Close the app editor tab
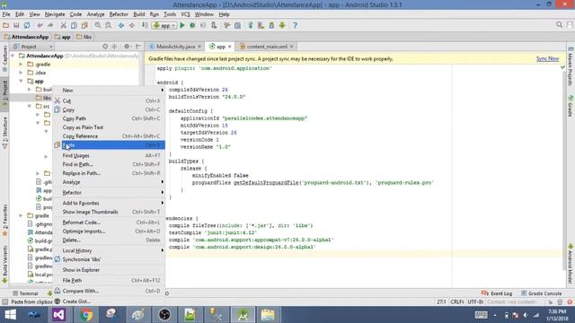Screen dimensions: 575x323 point(230,47)
